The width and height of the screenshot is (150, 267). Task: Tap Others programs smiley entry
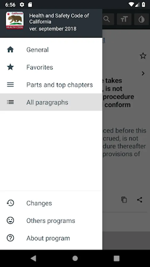pos(51,220)
